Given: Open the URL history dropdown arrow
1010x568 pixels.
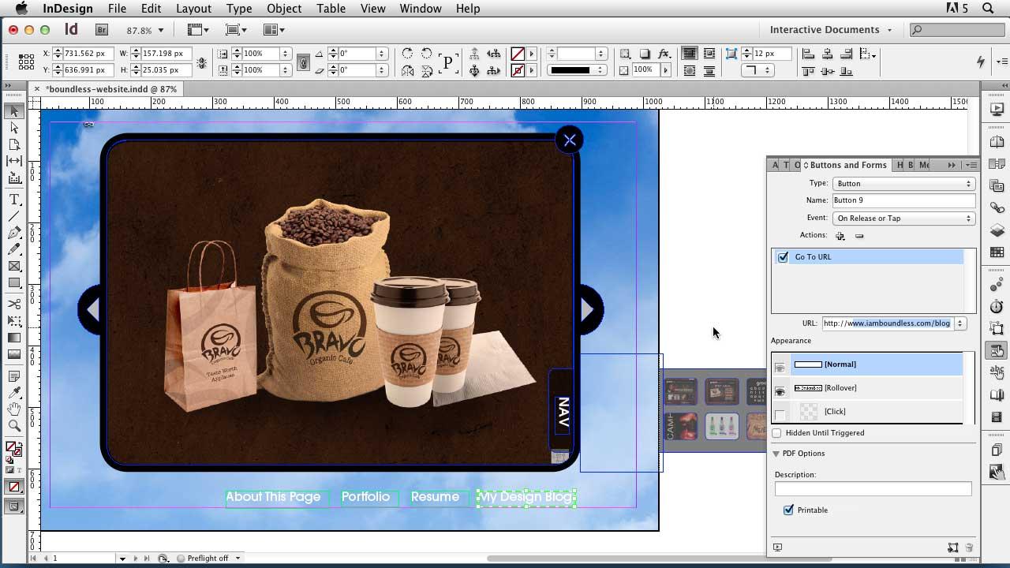Looking at the screenshot, I should (960, 323).
